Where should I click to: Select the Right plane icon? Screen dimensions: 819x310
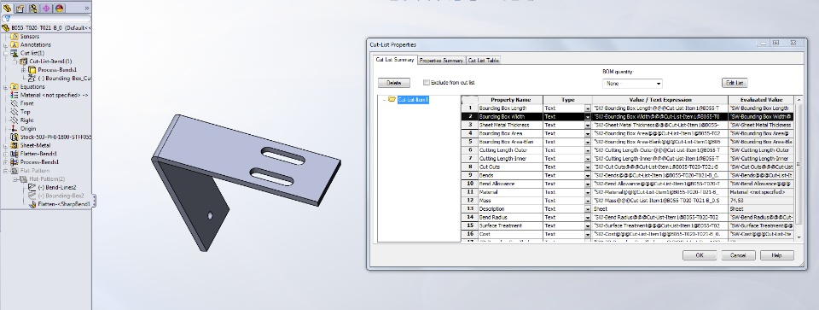[15, 120]
